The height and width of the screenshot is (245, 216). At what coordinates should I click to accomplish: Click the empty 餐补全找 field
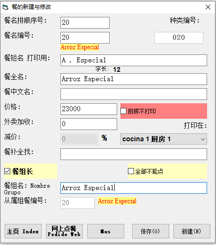[134, 154]
